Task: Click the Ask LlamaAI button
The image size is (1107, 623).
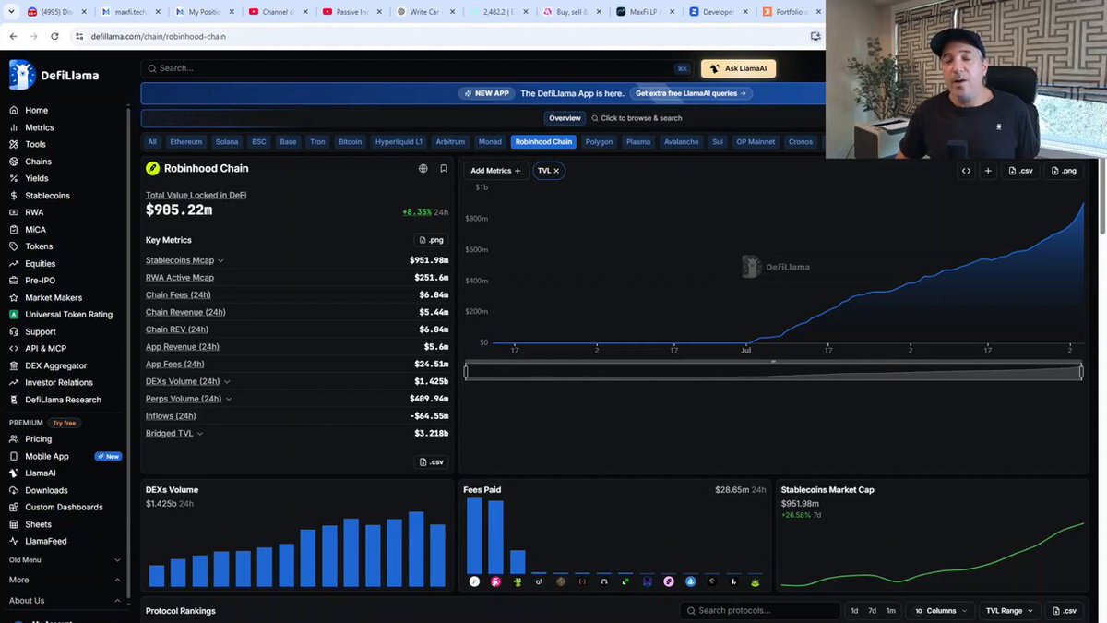Action: coord(738,68)
